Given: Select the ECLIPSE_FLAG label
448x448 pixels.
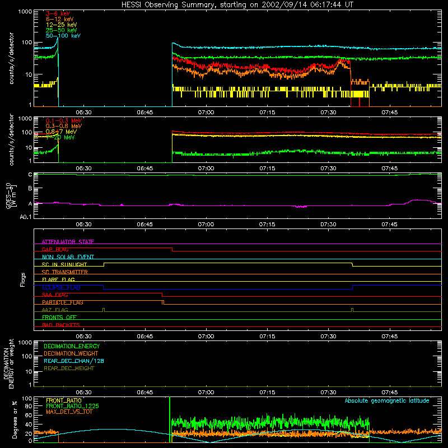Looking at the screenshot, I should tap(61, 287).
